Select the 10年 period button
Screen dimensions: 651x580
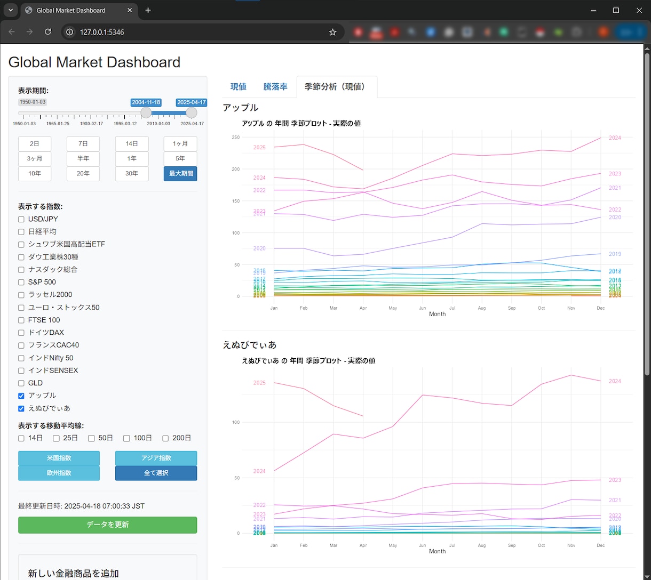click(x=35, y=174)
